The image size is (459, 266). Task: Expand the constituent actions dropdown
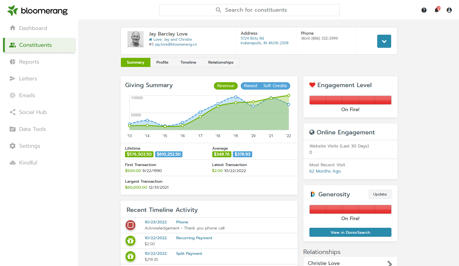[384, 41]
